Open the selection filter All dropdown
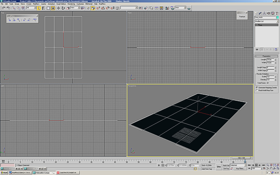Screen dimensions: 280x175 coord(31,7)
